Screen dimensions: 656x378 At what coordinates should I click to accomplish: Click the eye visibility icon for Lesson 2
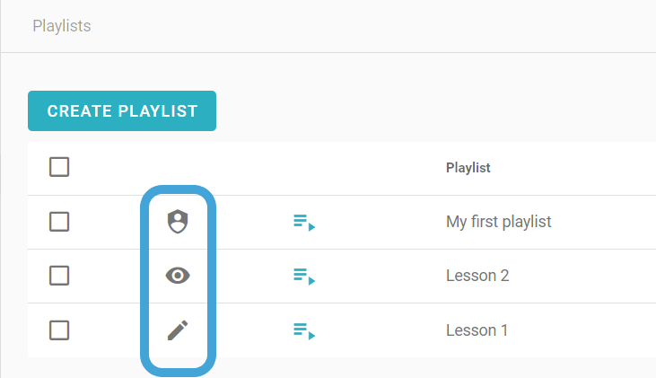[178, 276]
